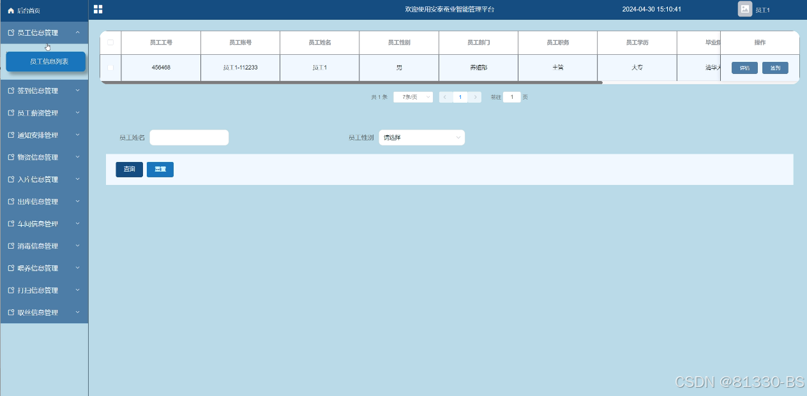This screenshot has width=807, height=396.
Task: Open the 员工性别 请选择 dropdown
Action: click(x=422, y=137)
